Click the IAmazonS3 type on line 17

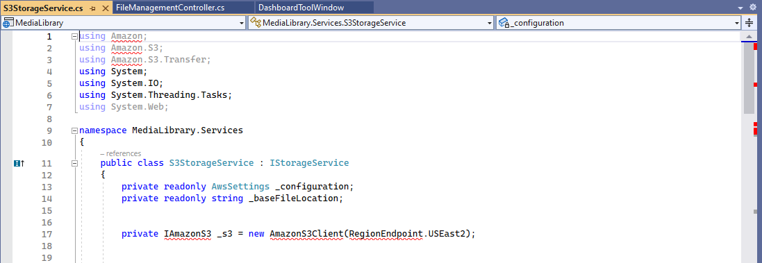coord(188,234)
